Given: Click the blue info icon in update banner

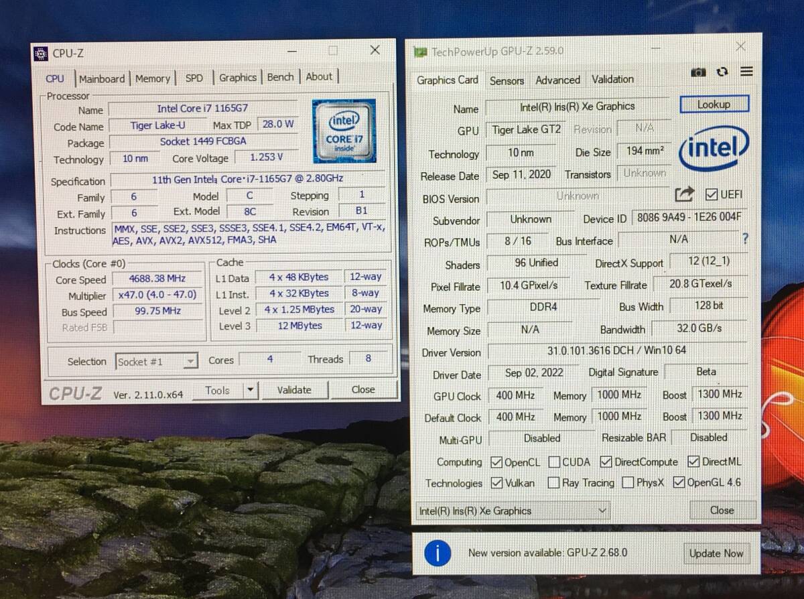Looking at the screenshot, I should pos(438,553).
